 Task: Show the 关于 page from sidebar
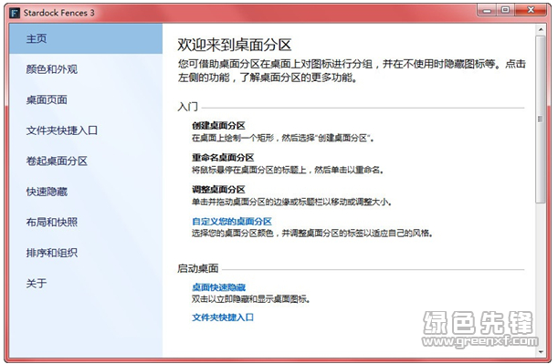click(86, 283)
